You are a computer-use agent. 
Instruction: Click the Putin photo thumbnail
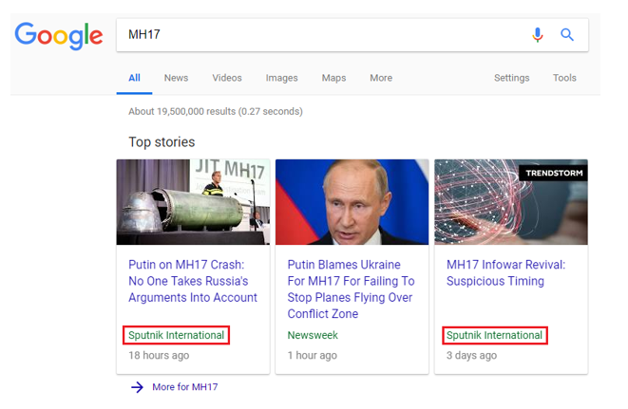click(352, 202)
